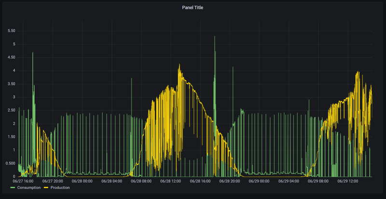Toggle the Consumption series in legend
This screenshot has height=199, width=386.
(29, 188)
